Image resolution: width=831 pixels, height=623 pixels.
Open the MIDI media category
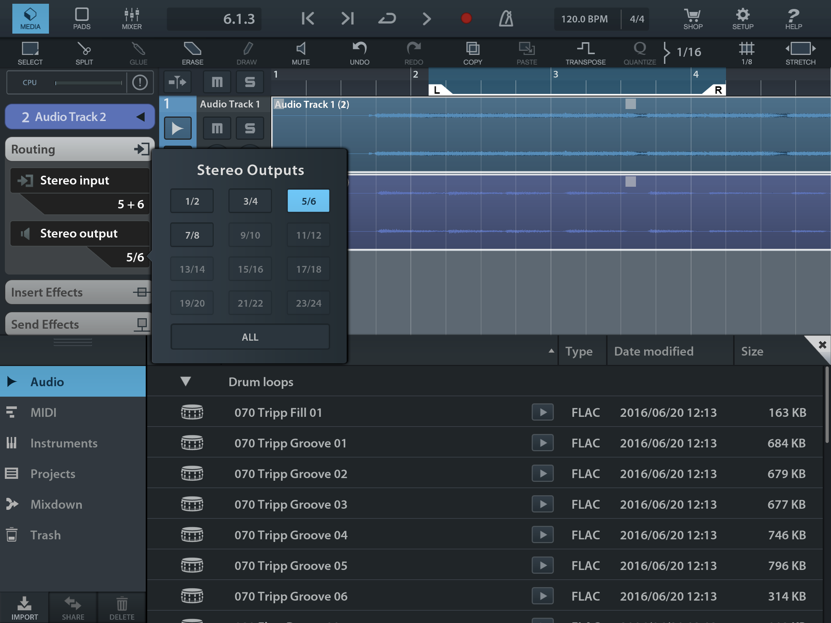[x=43, y=412]
